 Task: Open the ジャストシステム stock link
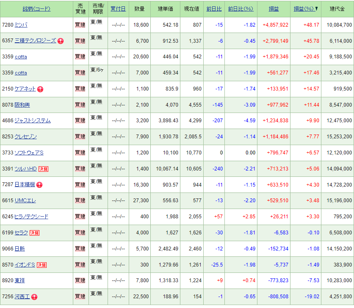pos(33,121)
